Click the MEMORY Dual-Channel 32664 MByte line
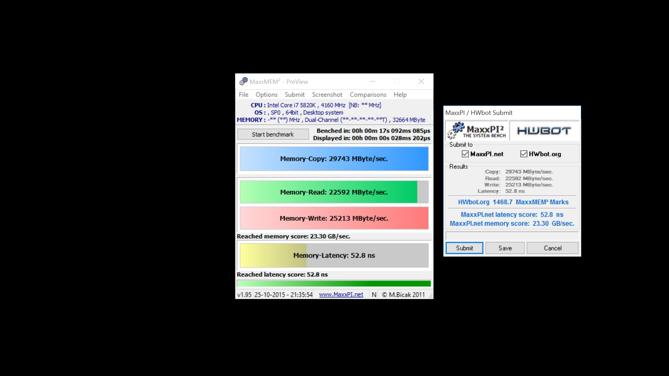Viewport: 669px width, 376px height. [331, 120]
